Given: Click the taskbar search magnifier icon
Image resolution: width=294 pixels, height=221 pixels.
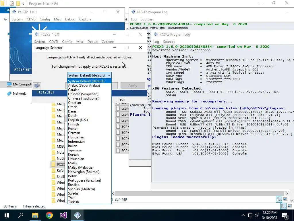Looking at the screenshot, I should (x=21, y=215).
